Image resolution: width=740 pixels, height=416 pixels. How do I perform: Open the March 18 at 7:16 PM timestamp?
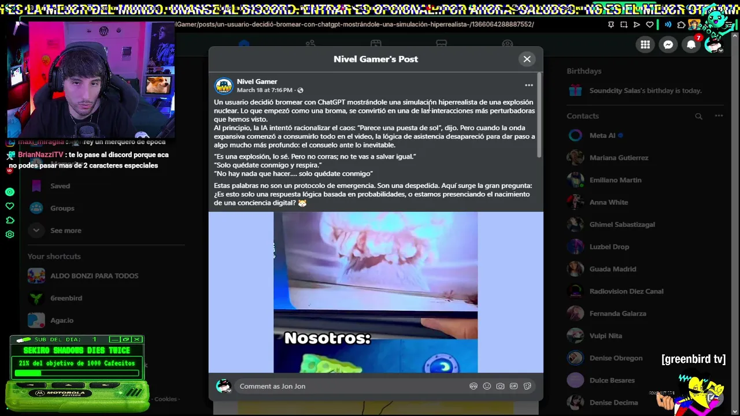pos(264,90)
